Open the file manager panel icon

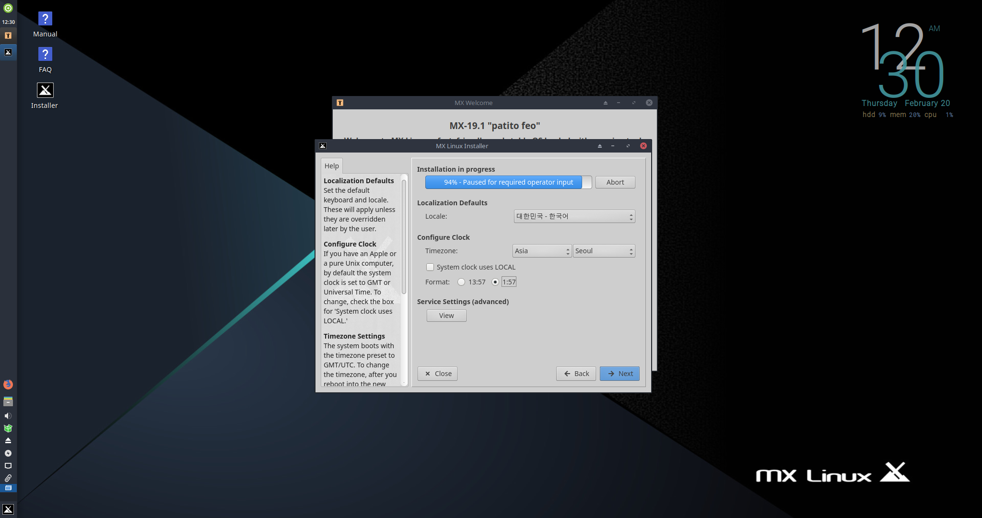[x=8, y=401]
